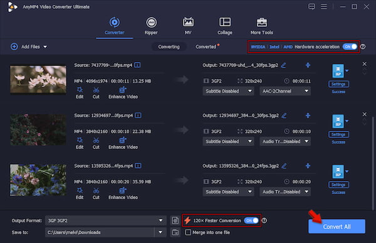
Task: Select the blue flowers video thumbnail
Action: tap(38, 180)
